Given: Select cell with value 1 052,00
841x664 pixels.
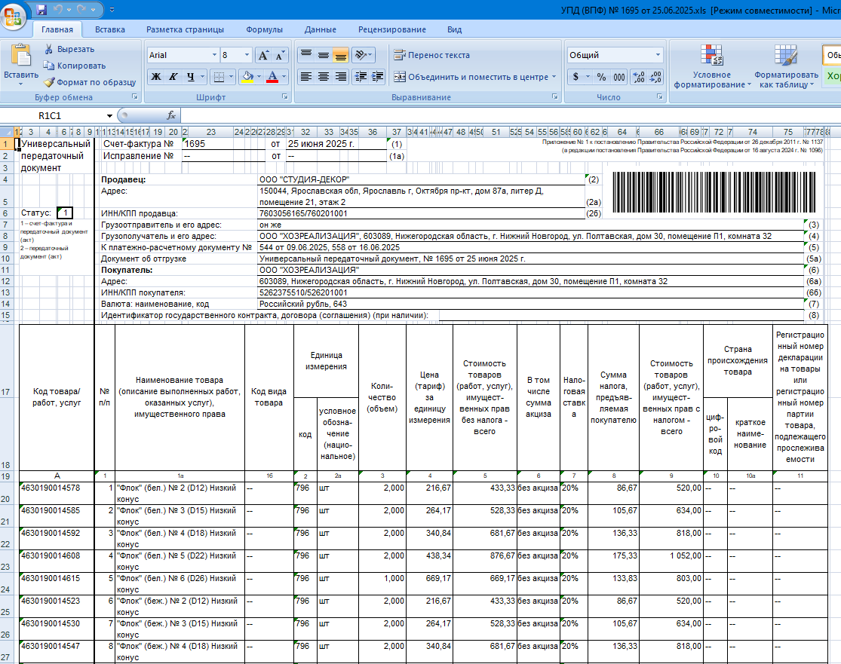Looking at the screenshot, I should click(x=671, y=561).
